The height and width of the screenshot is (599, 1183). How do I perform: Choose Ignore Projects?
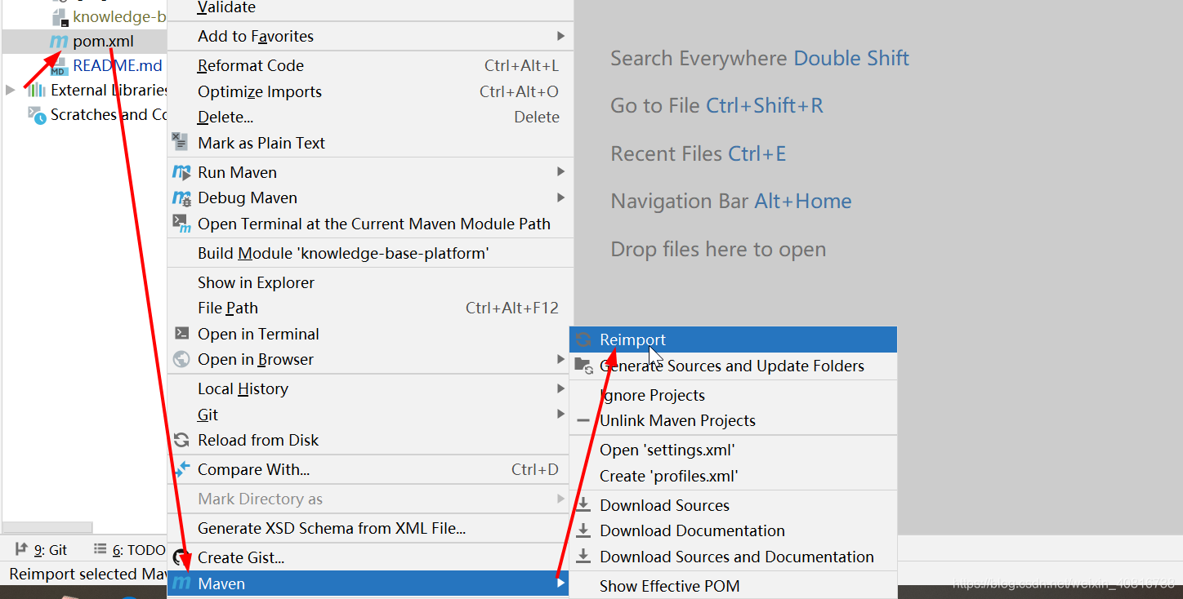pos(733,395)
